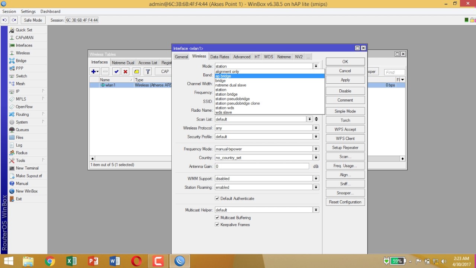Click the Setup Repeater button
The width and height of the screenshot is (476, 268).
[345, 148]
